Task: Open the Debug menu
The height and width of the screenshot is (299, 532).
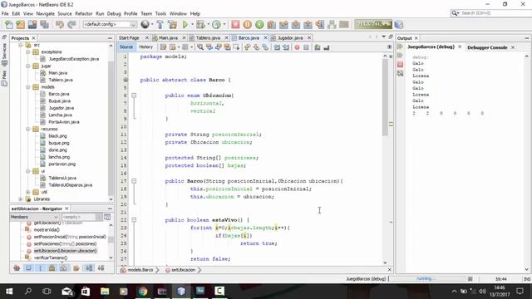Action: (114, 13)
